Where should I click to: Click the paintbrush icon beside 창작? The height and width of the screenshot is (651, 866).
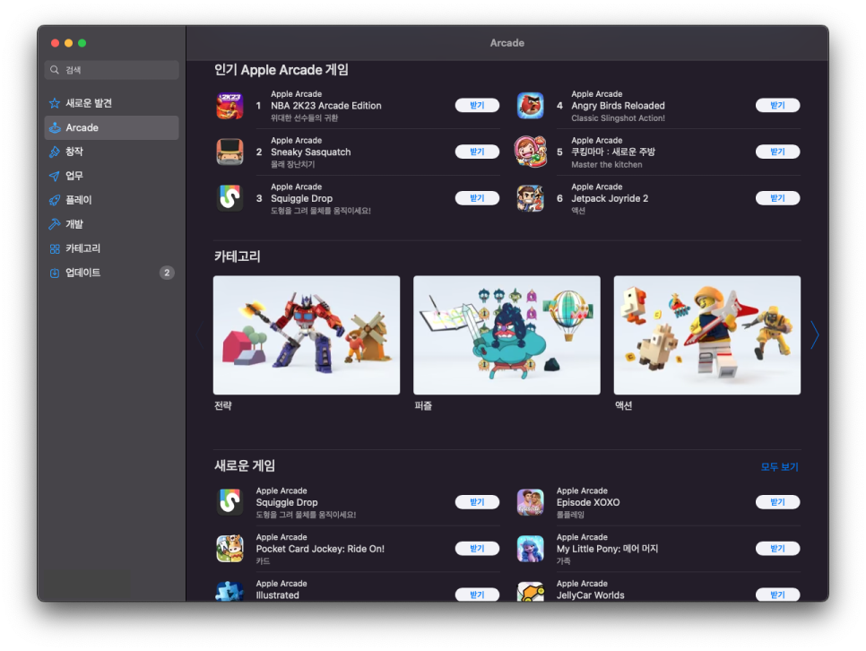point(55,152)
